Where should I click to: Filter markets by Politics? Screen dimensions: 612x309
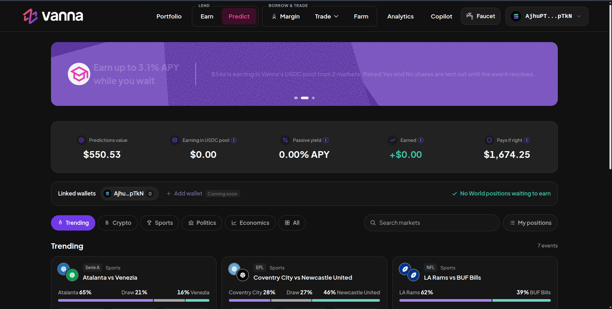(x=202, y=223)
